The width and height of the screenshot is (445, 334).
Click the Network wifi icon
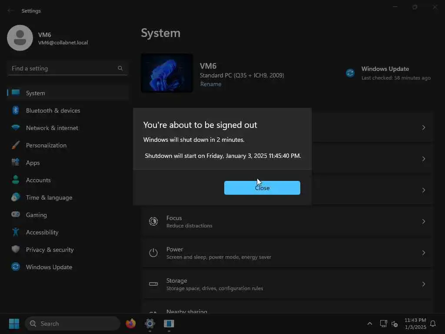click(16, 127)
